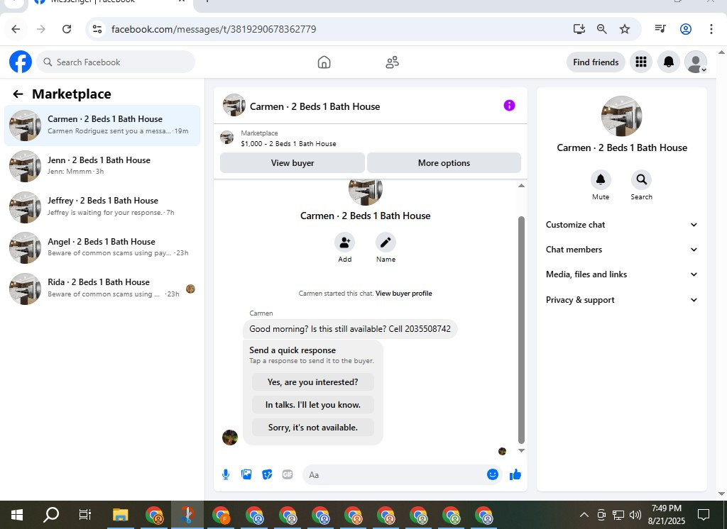Open Jenn · 2 Beds 1 Bath House conversation
This screenshot has height=529, width=727.
point(102,166)
